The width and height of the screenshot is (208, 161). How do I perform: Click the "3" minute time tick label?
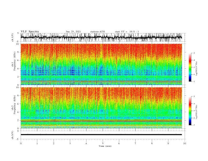click(x=70, y=143)
